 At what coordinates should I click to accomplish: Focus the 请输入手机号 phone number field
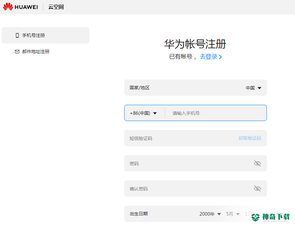click(216, 113)
